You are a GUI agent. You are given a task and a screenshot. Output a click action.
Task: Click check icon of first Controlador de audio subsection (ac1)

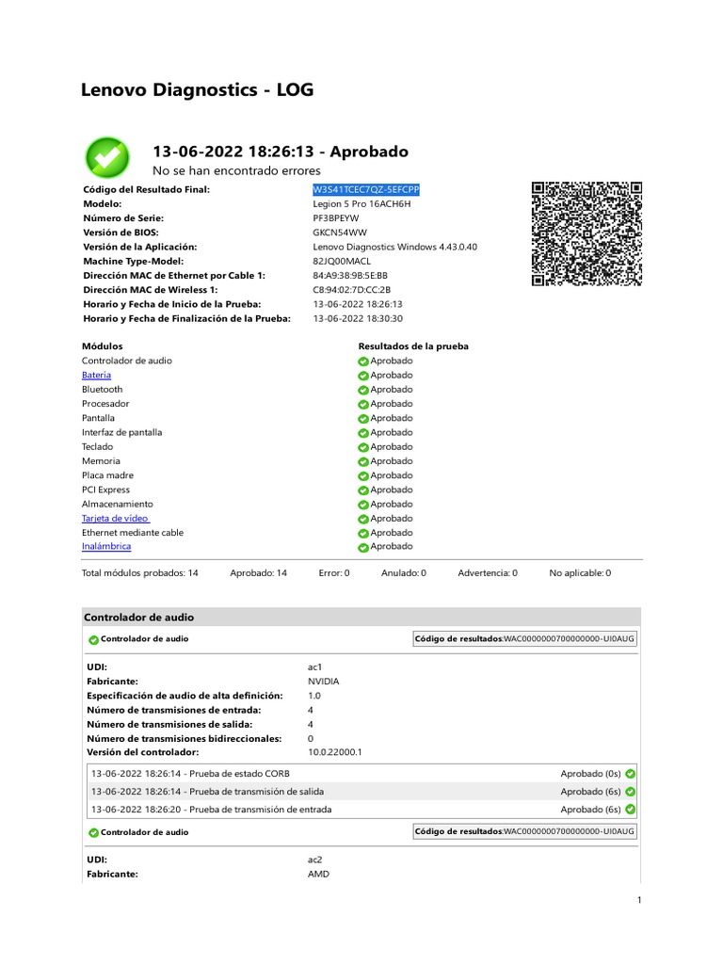93,640
